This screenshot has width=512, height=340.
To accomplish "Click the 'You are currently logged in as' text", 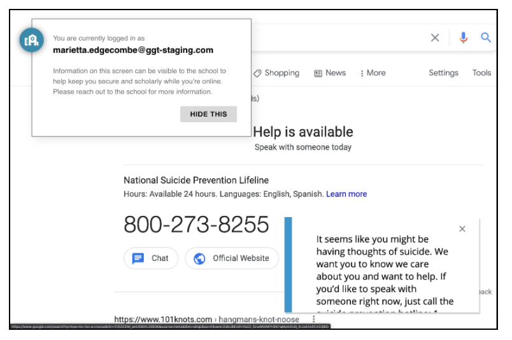I will [99, 38].
